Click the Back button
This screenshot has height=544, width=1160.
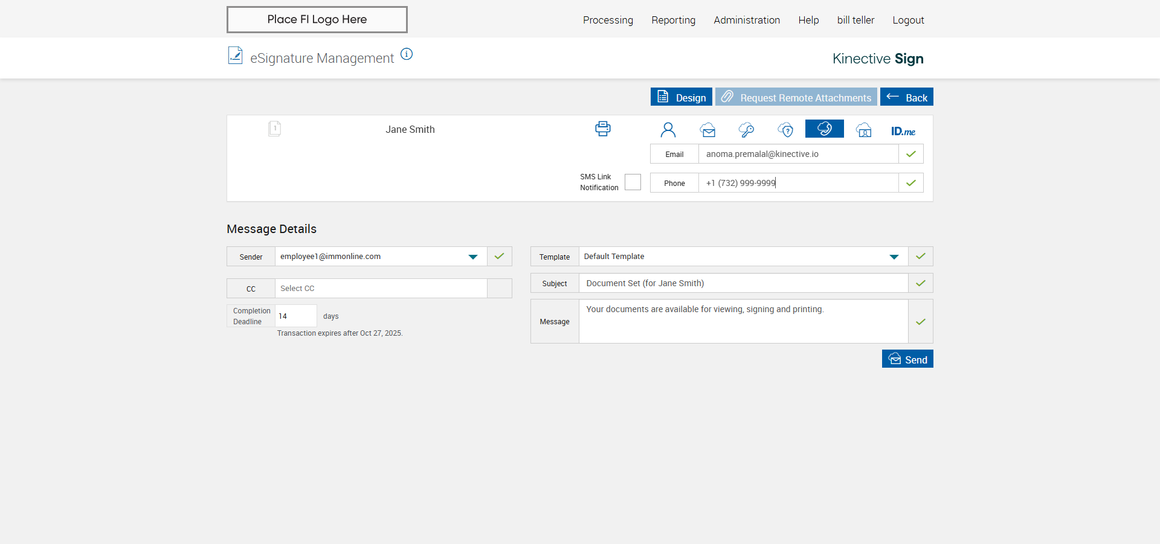[906, 97]
